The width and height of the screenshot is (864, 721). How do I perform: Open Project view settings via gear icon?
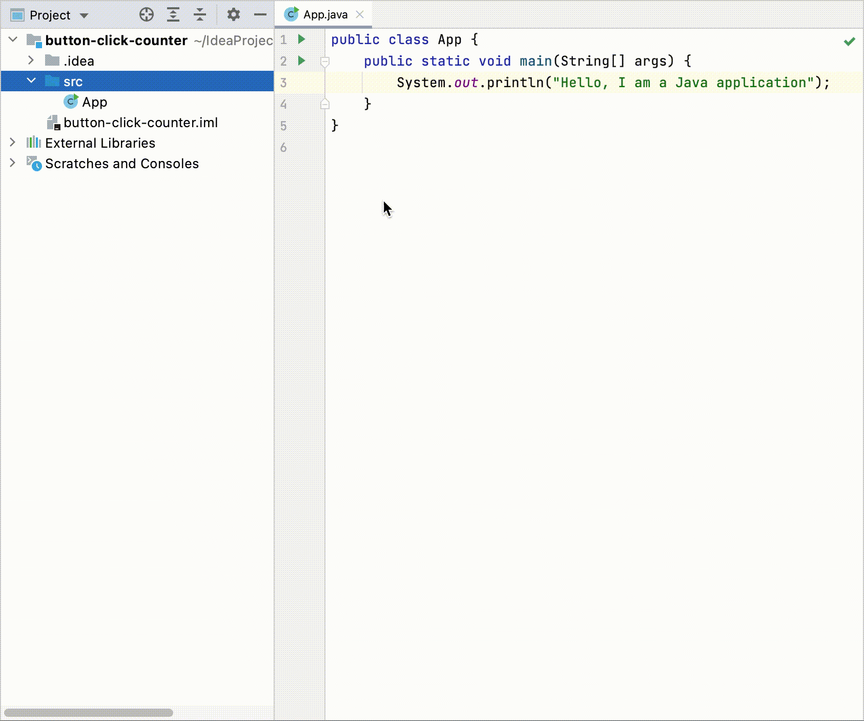click(234, 14)
